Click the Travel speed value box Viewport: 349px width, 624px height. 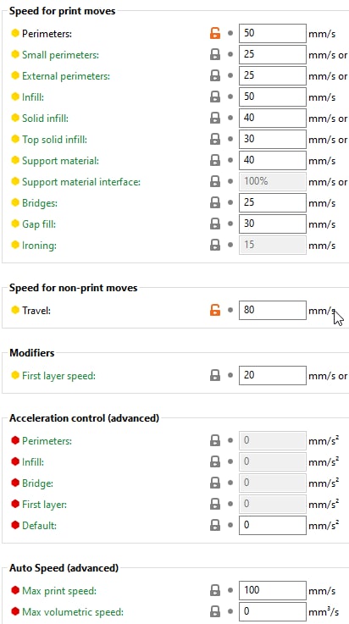[x=273, y=310]
